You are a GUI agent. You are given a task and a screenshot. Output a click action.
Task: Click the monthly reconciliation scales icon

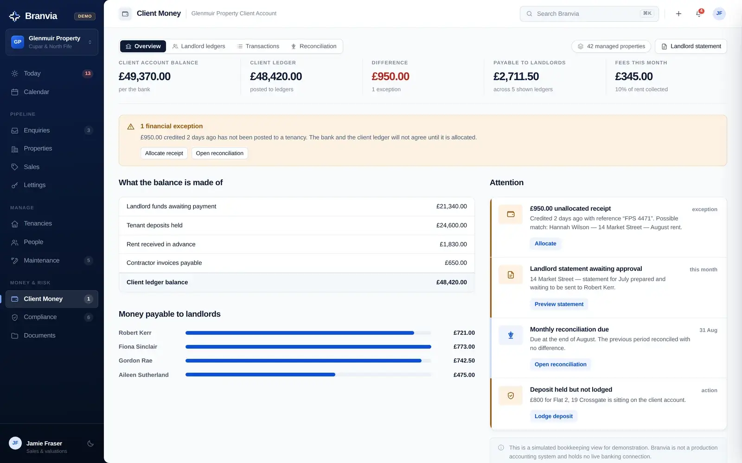point(511,335)
